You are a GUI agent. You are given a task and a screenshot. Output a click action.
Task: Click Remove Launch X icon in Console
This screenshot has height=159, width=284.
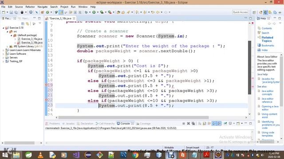188,124
